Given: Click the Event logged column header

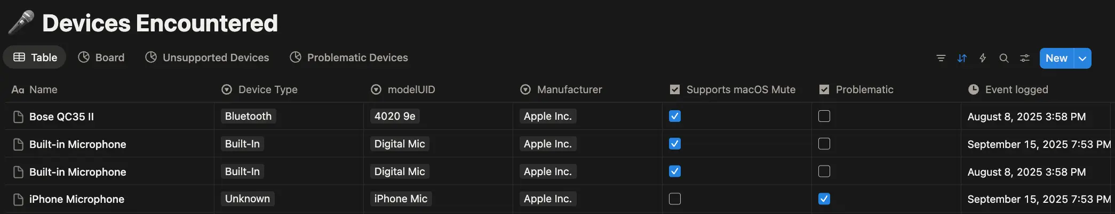Looking at the screenshot, I should pyautogui.click(x=1016, y=89).
